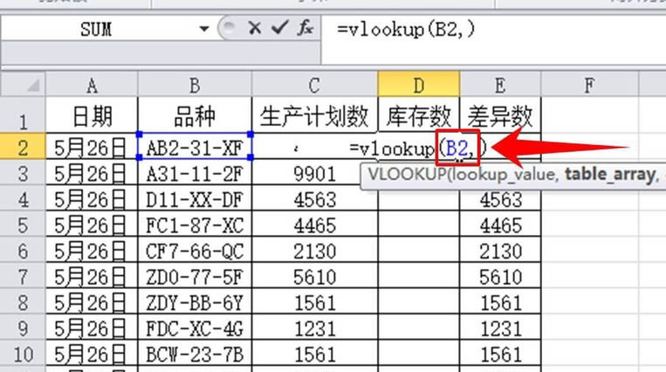666x372 pixels.
Task: Select column C header
Action: pyautogui.click(x=314, y=85)
